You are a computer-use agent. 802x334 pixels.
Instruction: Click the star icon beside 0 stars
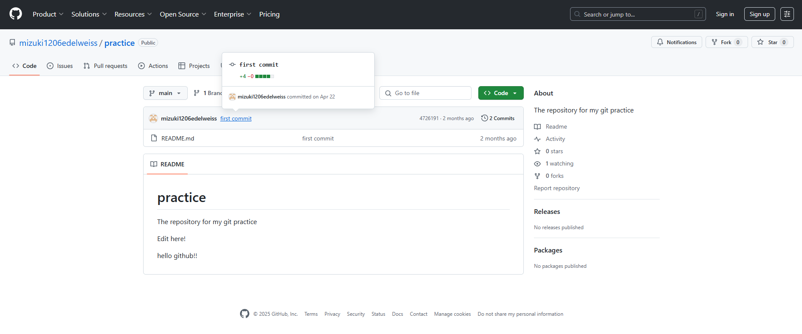point(537,151)
